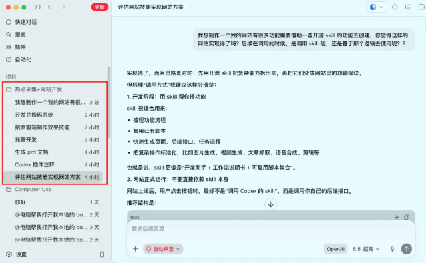
Task: Start a 快速对话 quick chat
Action: (x=26, y=22)
